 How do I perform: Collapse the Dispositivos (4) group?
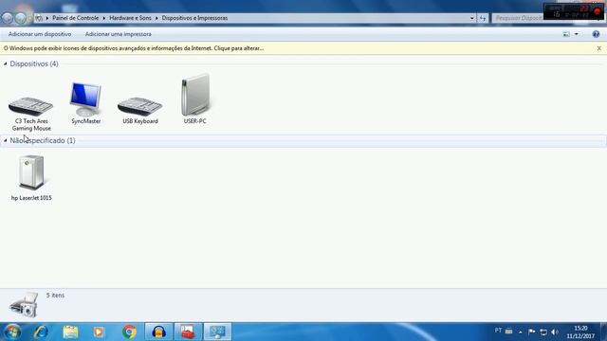coord(6,63)
